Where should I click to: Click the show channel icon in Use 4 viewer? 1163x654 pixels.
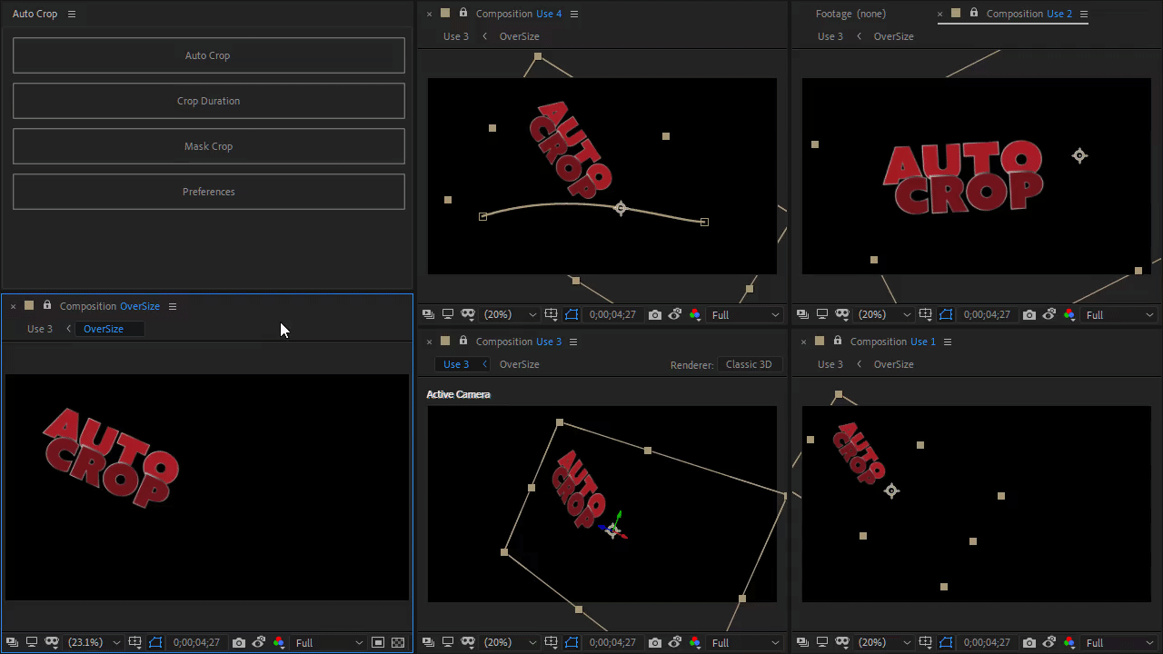tap(695, 315)
